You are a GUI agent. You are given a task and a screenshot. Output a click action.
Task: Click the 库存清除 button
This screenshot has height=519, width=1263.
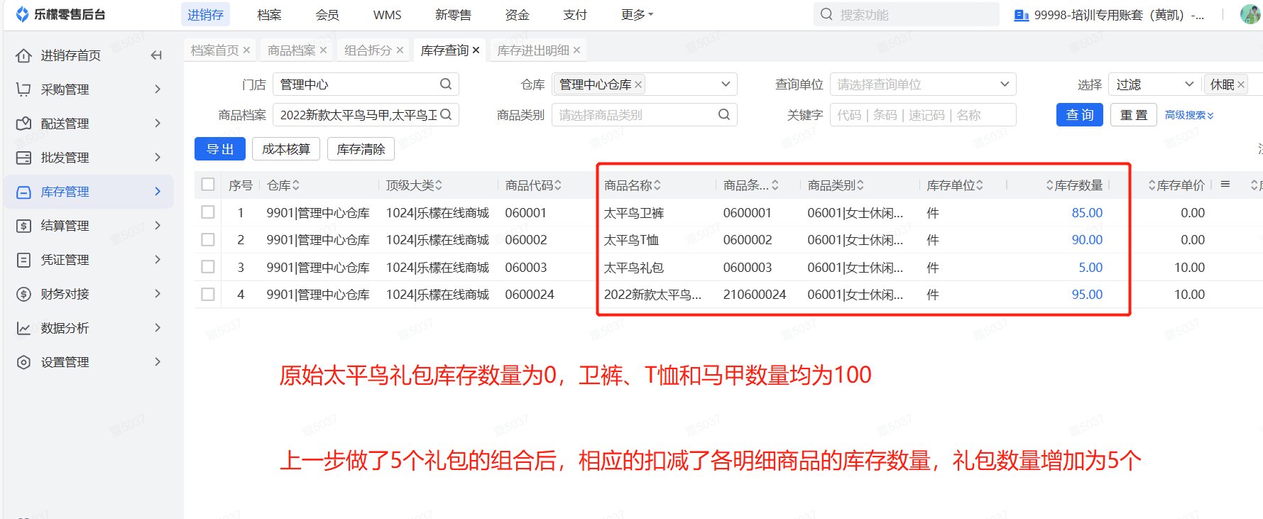[361, 148]
